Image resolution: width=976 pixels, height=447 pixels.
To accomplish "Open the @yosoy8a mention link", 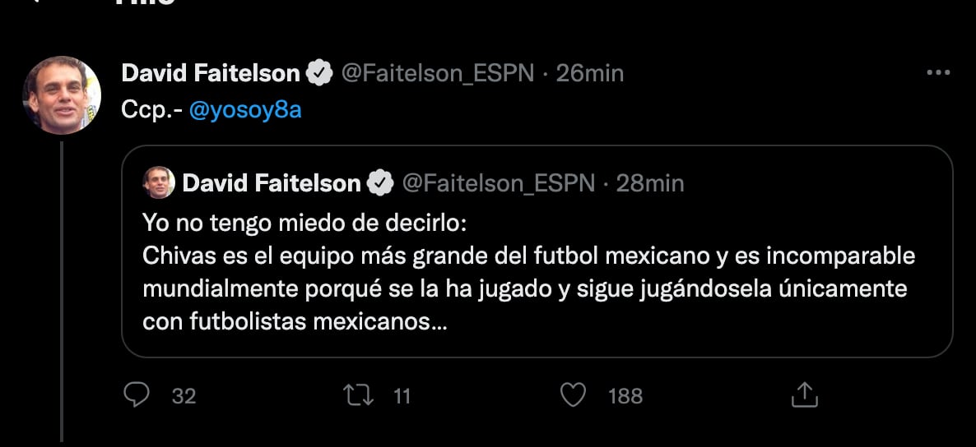I will [x=245, y=110].
